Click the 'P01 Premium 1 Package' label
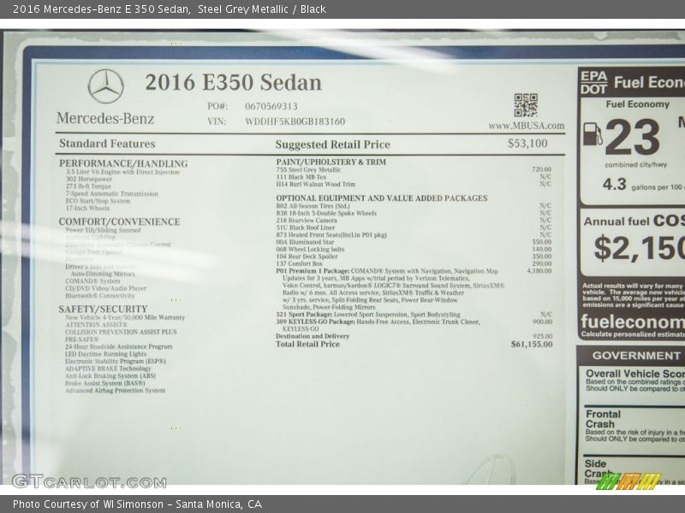This screenshot has width=685, height=513. pyautogui.click(x=313, y=271)
